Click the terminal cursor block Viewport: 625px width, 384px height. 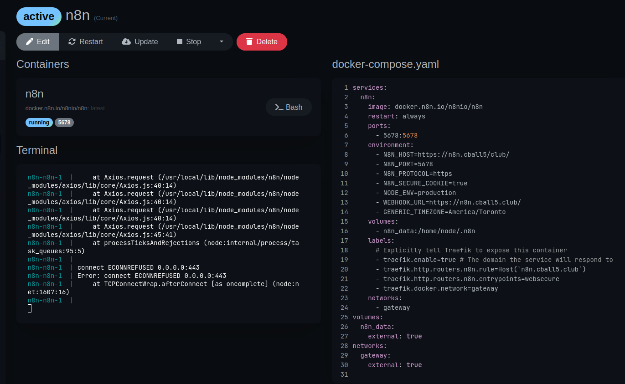click(x=30, y=308)
